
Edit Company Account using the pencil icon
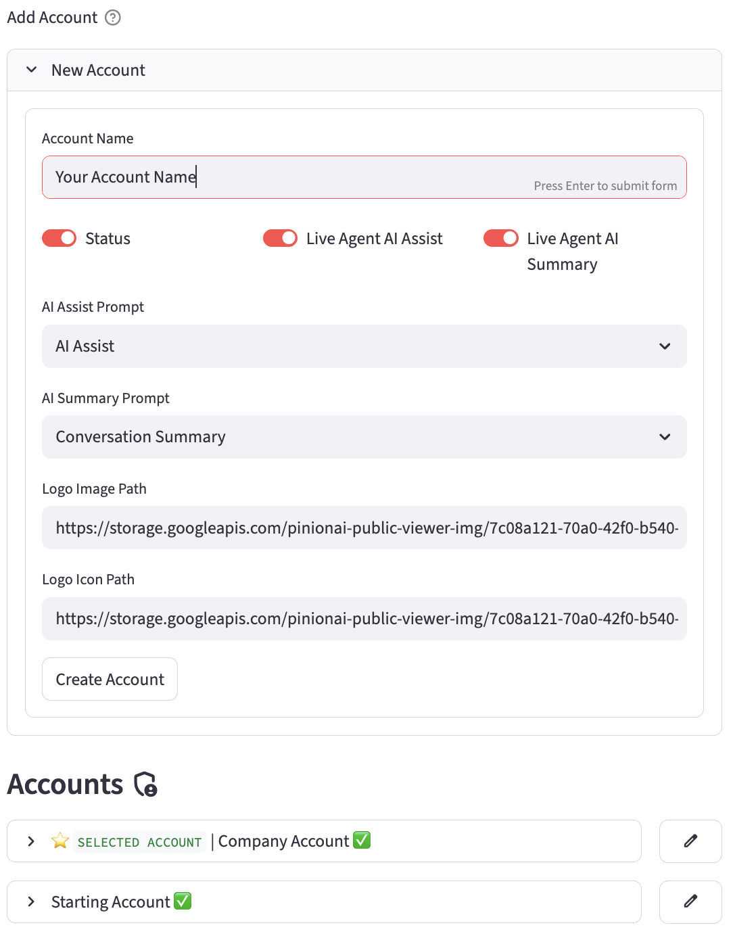(690, 841)
